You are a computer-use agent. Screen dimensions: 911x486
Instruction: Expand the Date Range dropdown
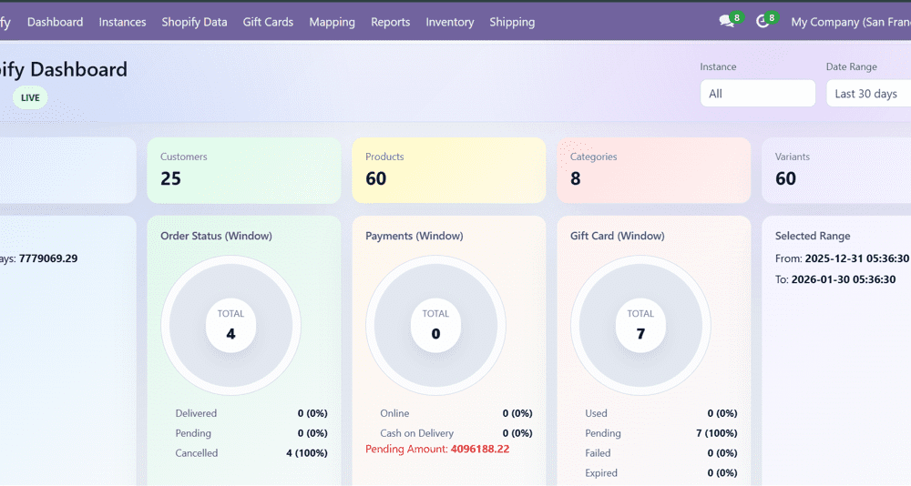coord(867,94)
